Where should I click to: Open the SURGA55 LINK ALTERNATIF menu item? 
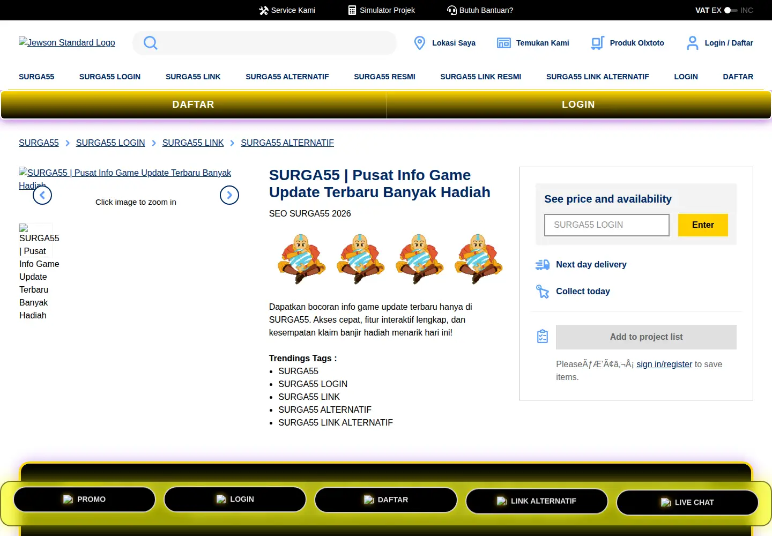598,77
